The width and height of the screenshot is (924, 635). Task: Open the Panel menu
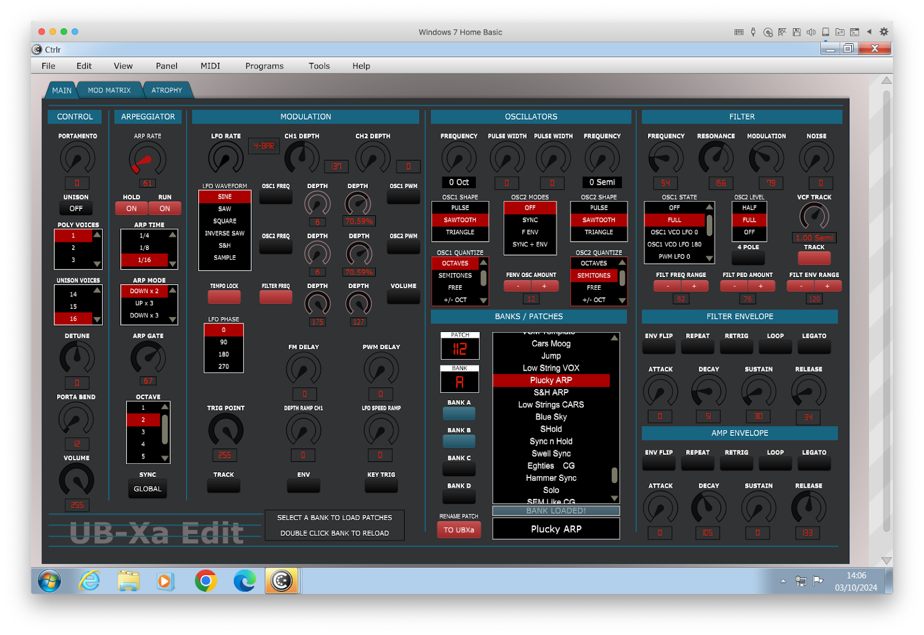tap(166, 66)
